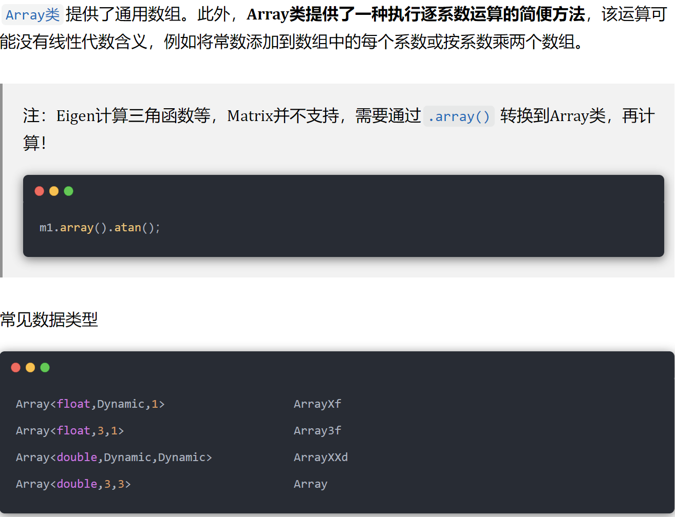Click the yellow dot in the Array types code block
This screenshot has height=517, width=675.
30,367
